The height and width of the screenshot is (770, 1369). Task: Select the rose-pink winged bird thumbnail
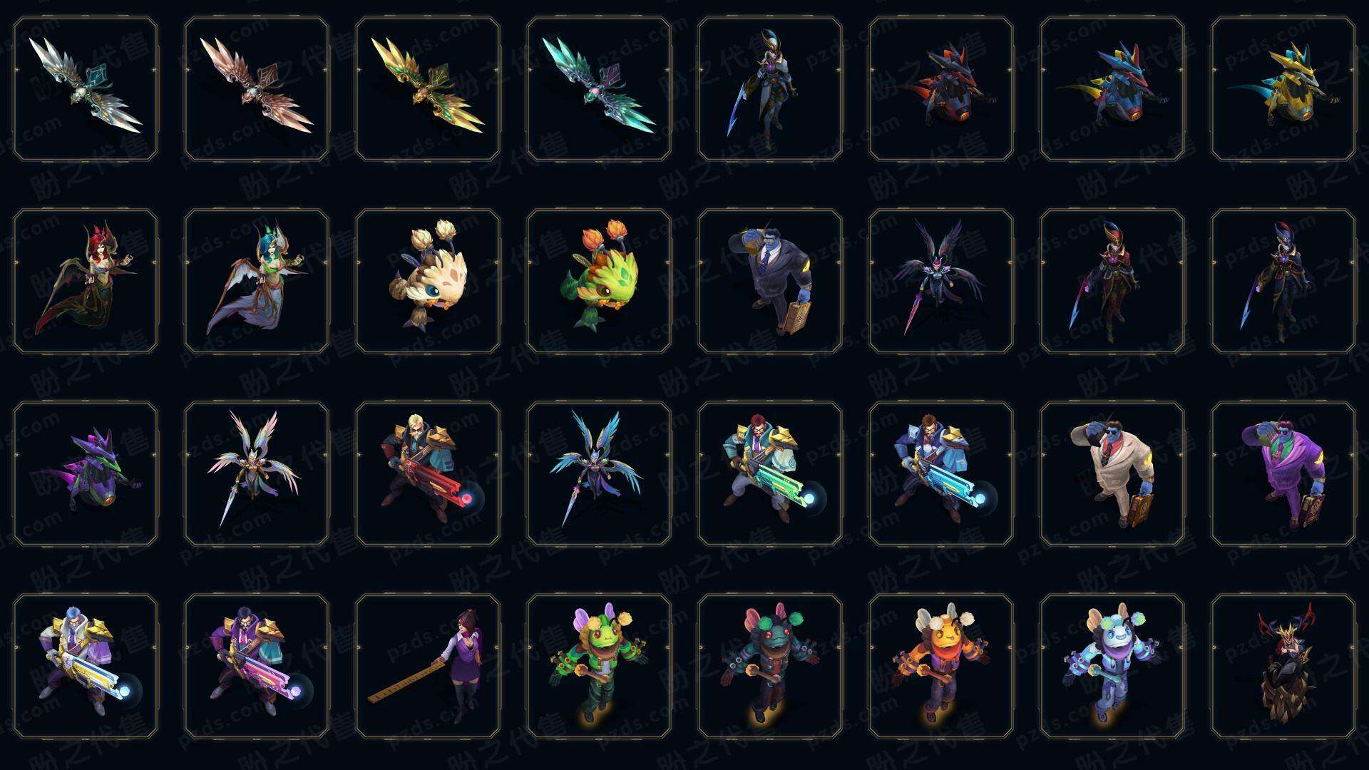click(x=257, y=89)
